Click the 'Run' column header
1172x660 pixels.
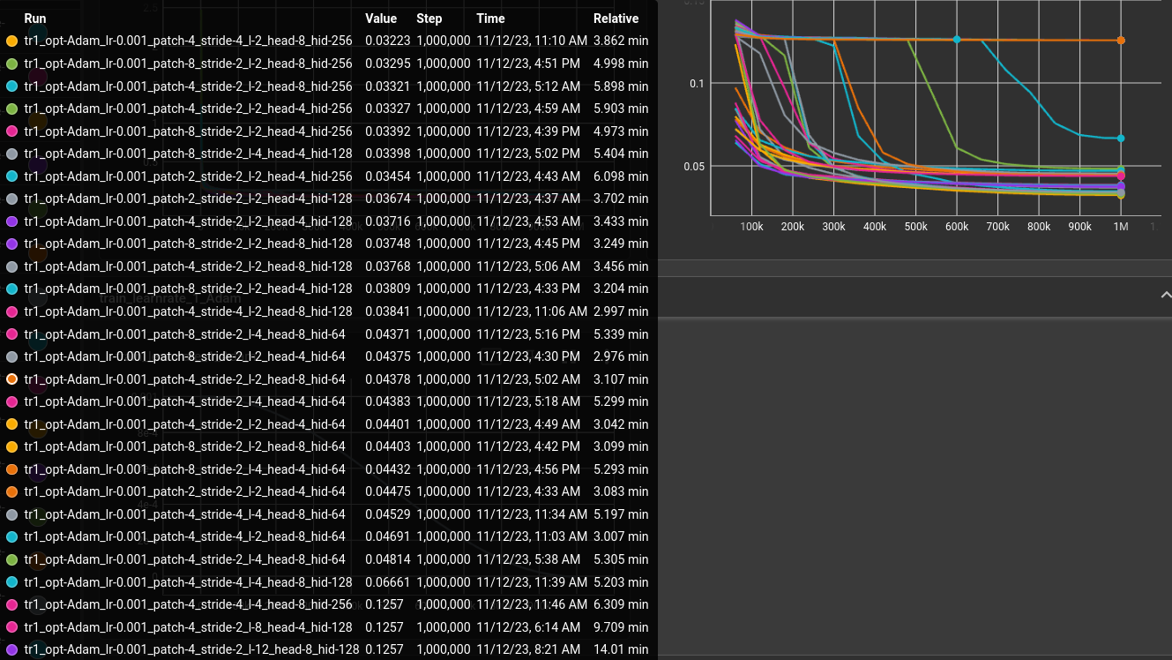(x=35, y=19)
